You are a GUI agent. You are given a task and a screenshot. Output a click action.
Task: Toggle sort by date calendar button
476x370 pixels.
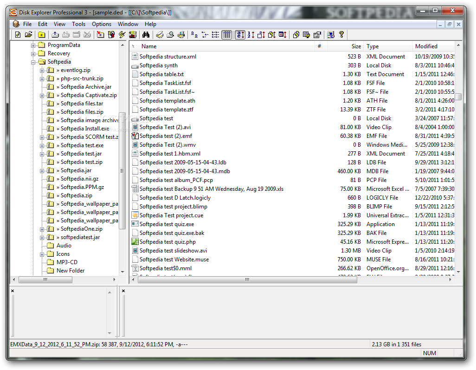(283, 35)
